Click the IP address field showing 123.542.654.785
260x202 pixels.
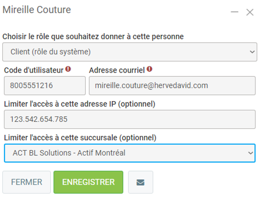(130, 119)
